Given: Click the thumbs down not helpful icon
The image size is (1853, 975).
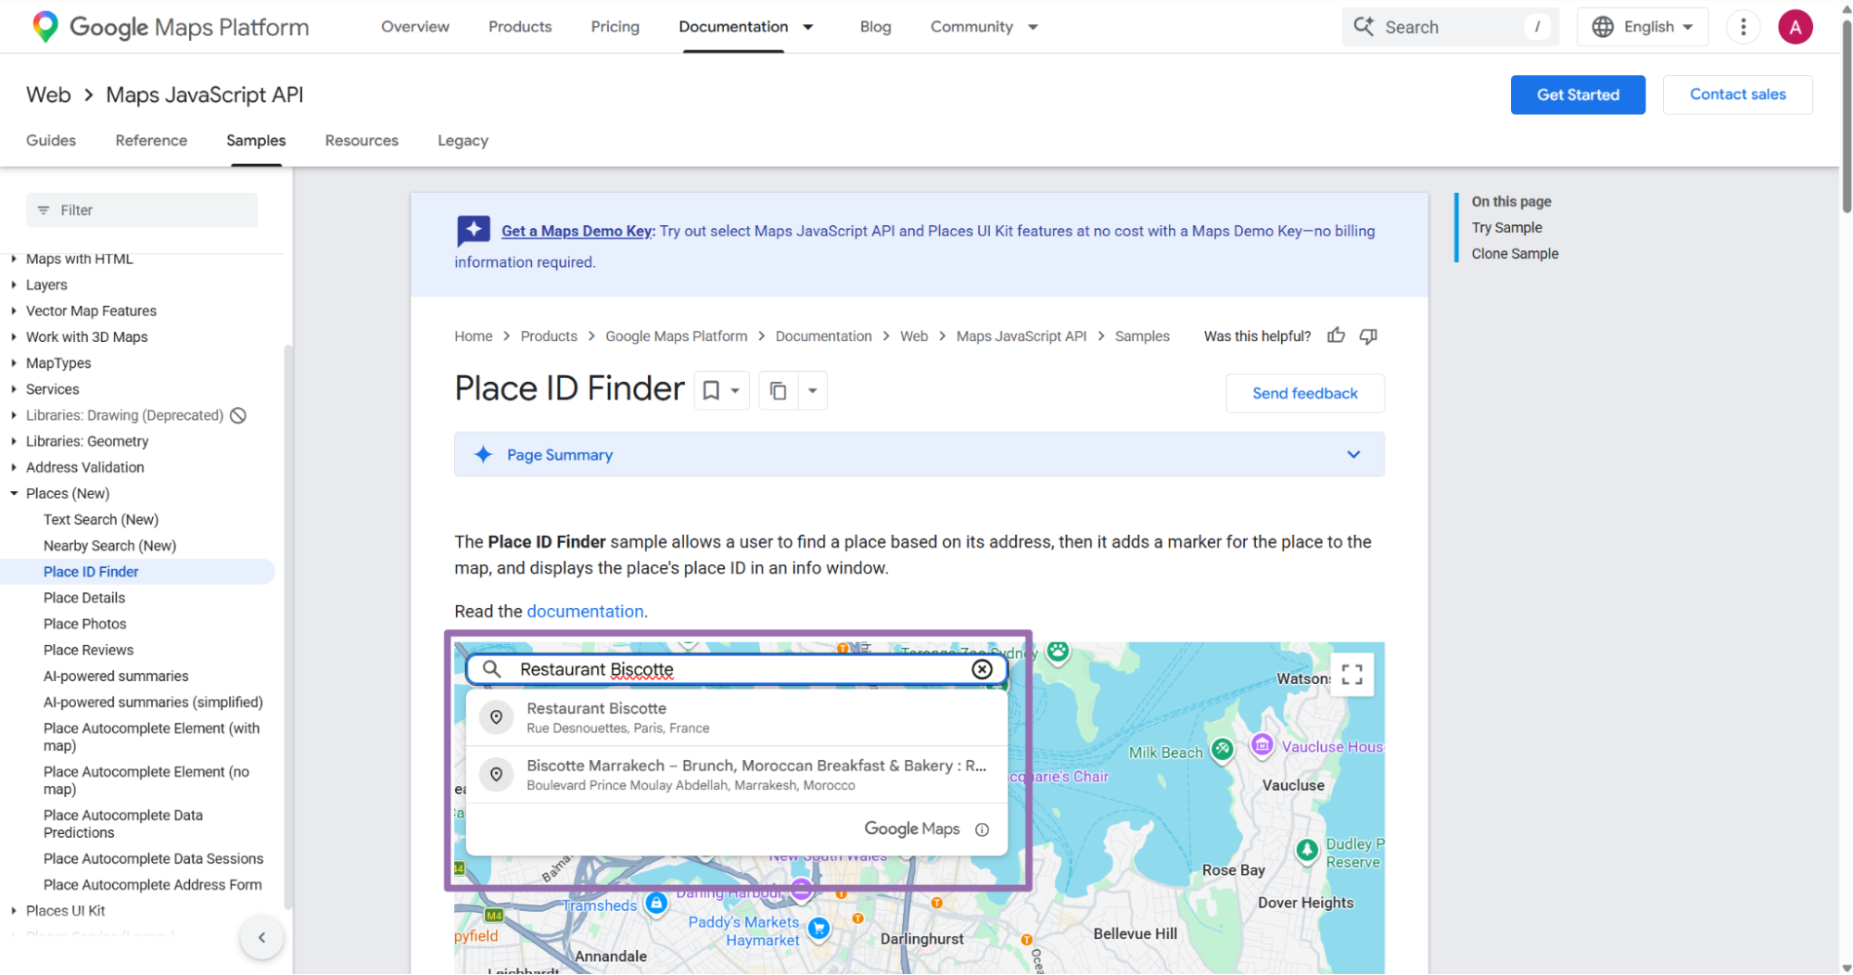Looking at the screenshot, I should (x=1368, y=336).
